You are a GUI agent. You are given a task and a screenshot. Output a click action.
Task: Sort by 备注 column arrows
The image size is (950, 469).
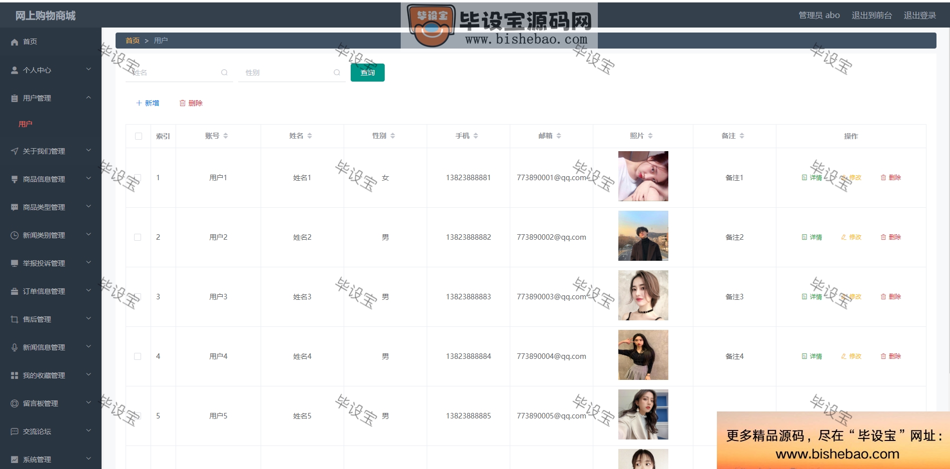[x=742, y=136]
